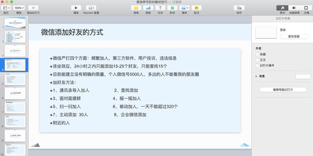This screenshot has width=313, height=156.
Task: Click the text 5、扫一扫加人
Action: pos(67,106)
